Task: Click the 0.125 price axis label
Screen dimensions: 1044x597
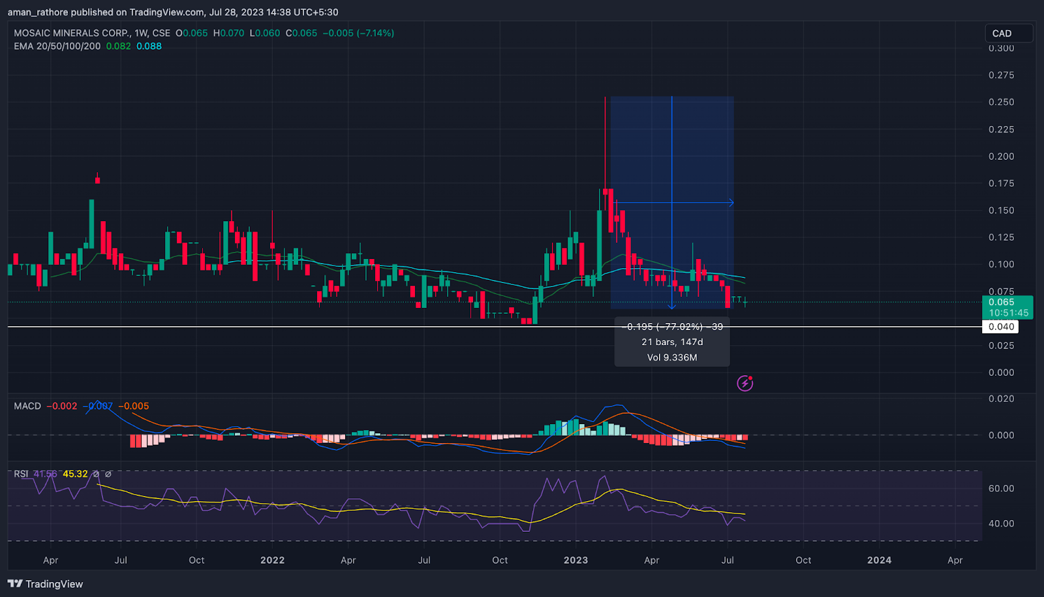Action: [1002, 237]
